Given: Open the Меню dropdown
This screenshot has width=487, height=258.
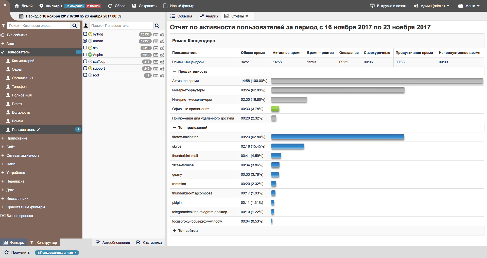Looking at the screenshot, I should coord(469,6).
